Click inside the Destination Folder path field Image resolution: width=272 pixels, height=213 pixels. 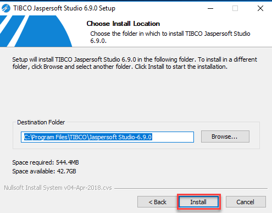tap(107, 137)
